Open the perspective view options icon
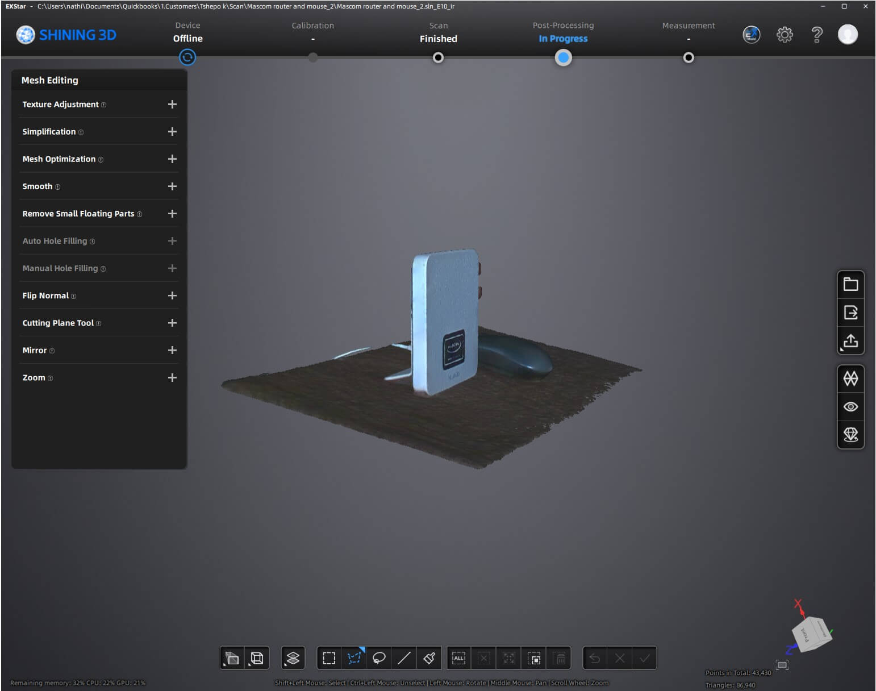The height and width of the screenshot is (691, 876). 232,658
